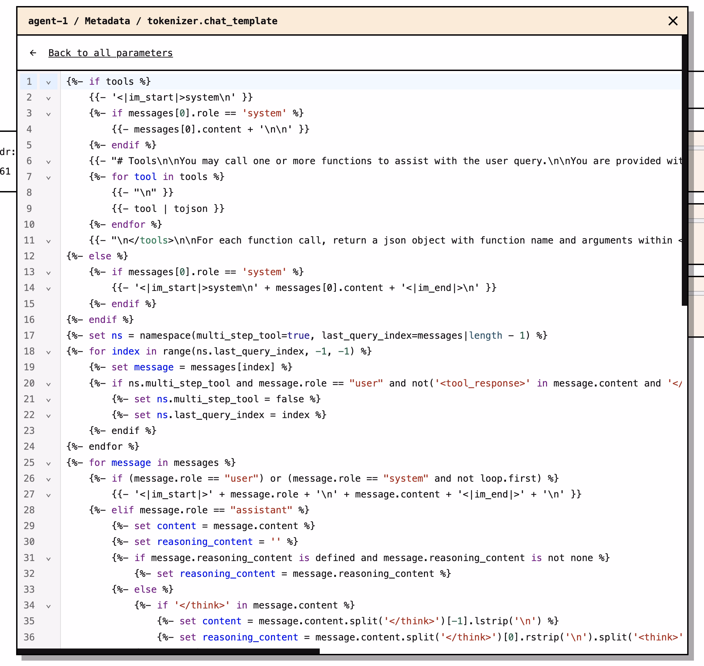
Task: Click the horizontal scrollbar at bottom
Action: (x=168, y=651)
